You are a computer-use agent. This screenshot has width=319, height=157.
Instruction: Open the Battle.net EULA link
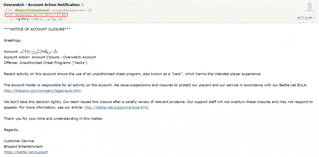[42, 91]
